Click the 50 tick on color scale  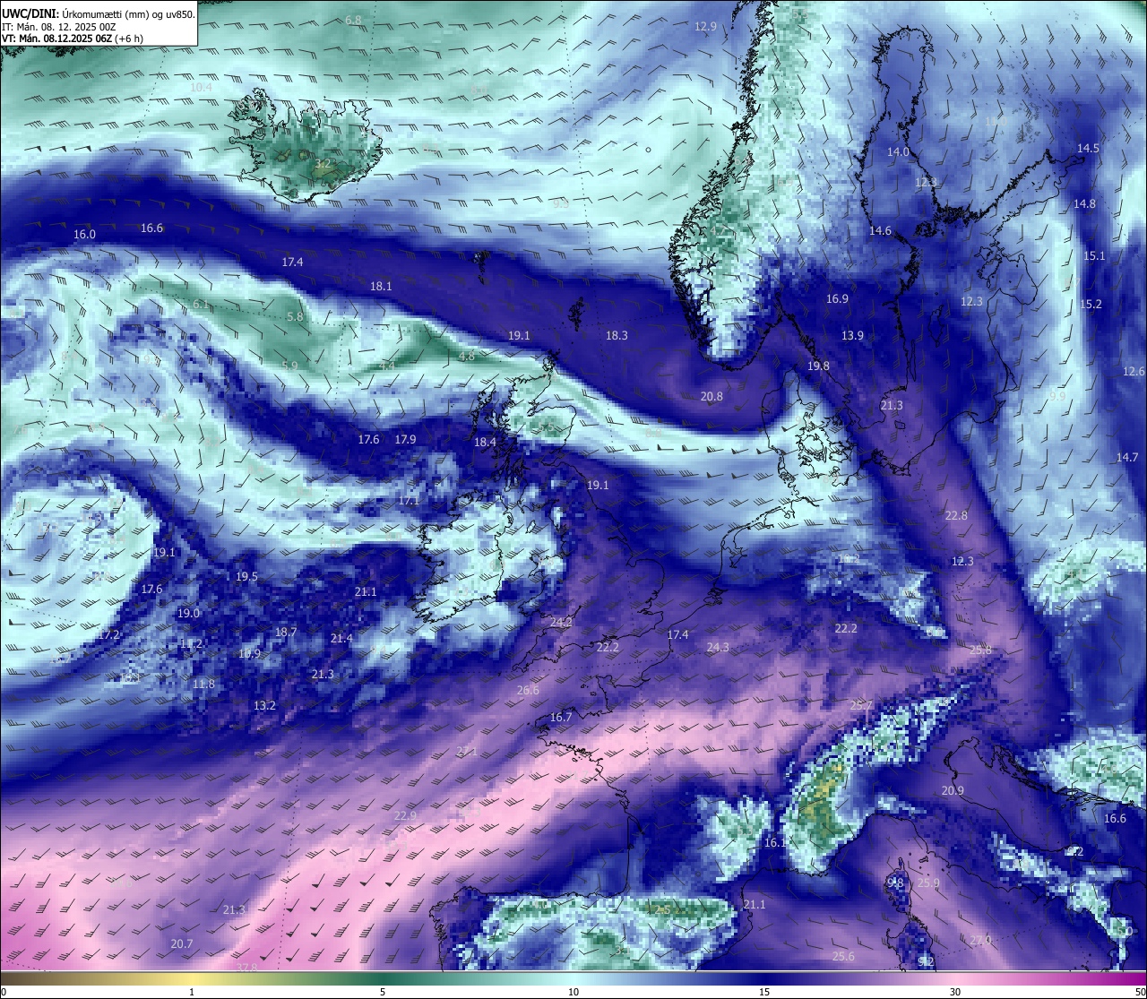(1140, 992)
